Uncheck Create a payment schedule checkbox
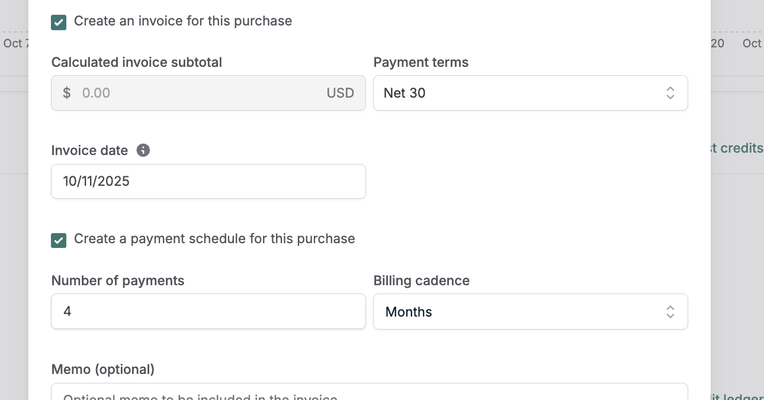The height and width of the screenshot is (400, 764). tap(59, 240)
